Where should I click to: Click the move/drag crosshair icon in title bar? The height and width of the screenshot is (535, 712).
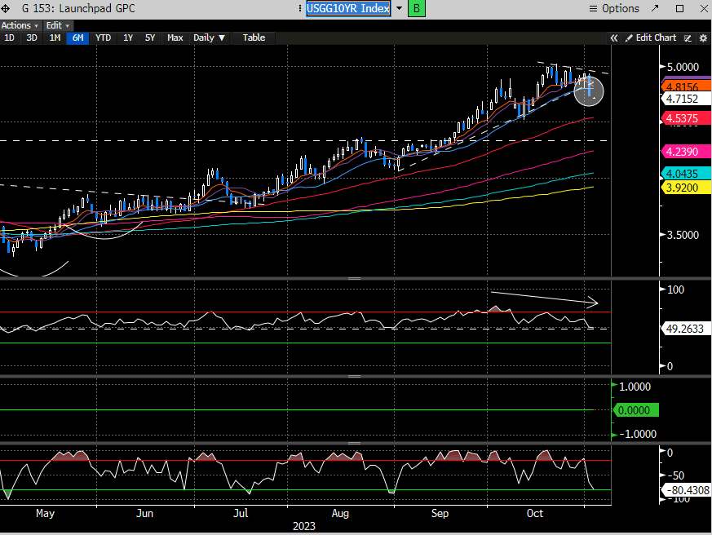click(x=7, y=8)
